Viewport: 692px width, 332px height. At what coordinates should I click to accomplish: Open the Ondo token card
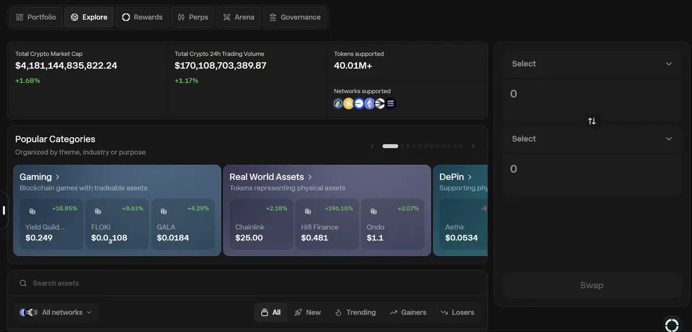tap(393, 224)
